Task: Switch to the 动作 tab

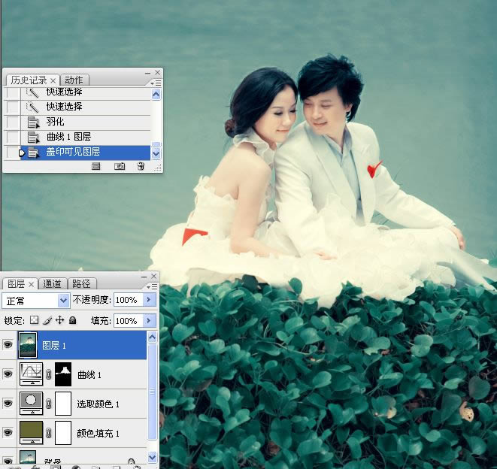Action: (x=74, y=80)
